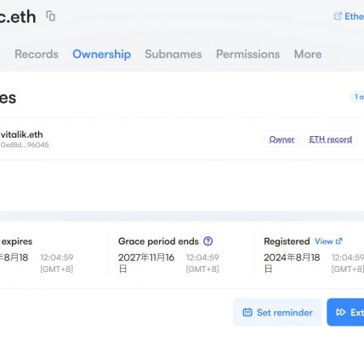Image resolution: width=364 pixels, height=340 pixels.
Task: Open Registered View transaction link
Action: (x=328, y=241)
